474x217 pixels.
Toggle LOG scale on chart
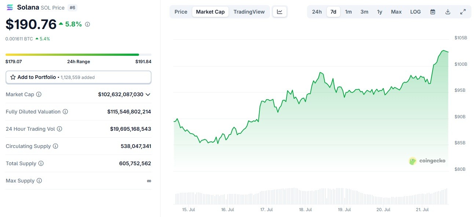point(415,12)
